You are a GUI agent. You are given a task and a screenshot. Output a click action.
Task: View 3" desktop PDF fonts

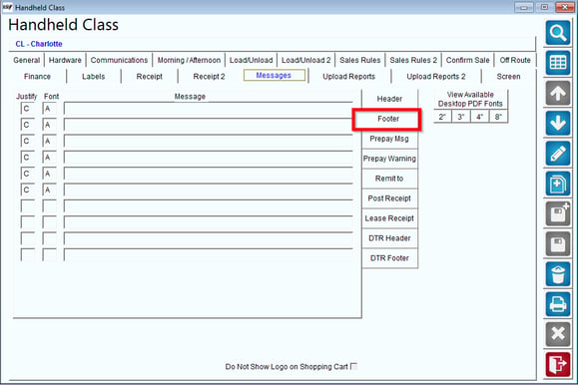[x=461, y=117]
